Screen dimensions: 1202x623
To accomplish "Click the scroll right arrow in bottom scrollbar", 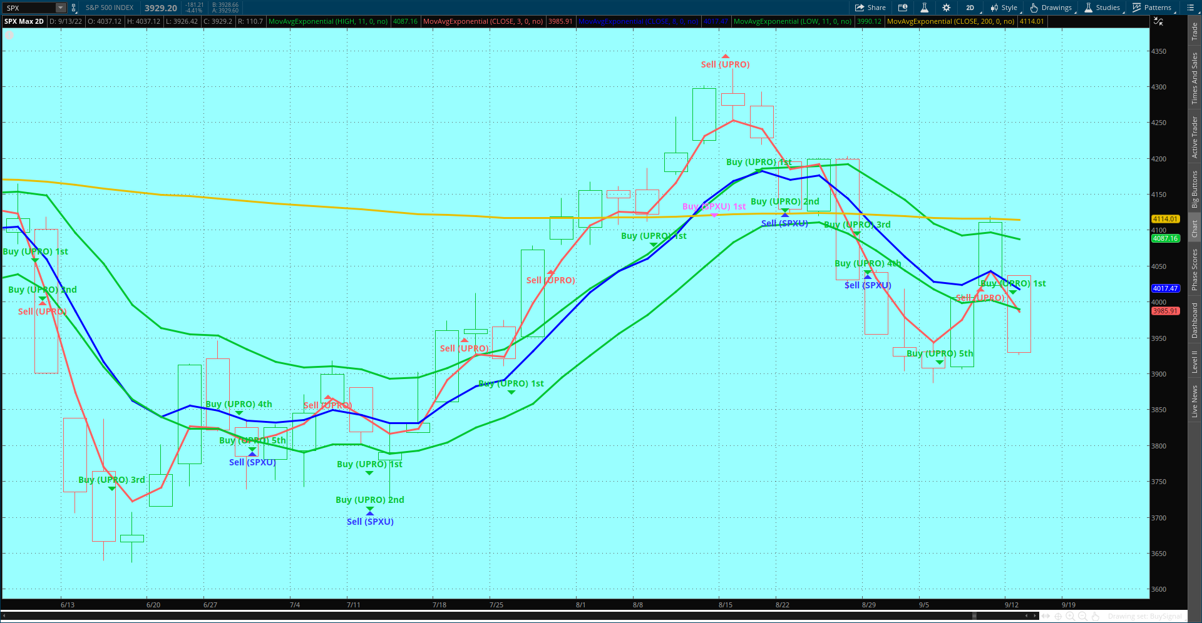I will point(1035,616).
